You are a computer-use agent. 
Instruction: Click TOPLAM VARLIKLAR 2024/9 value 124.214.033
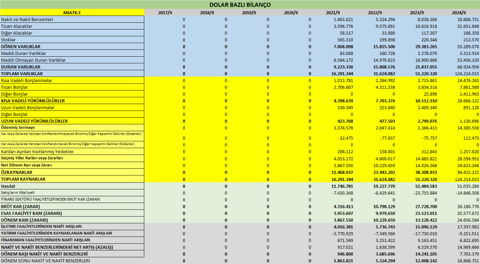coord(467,74)
